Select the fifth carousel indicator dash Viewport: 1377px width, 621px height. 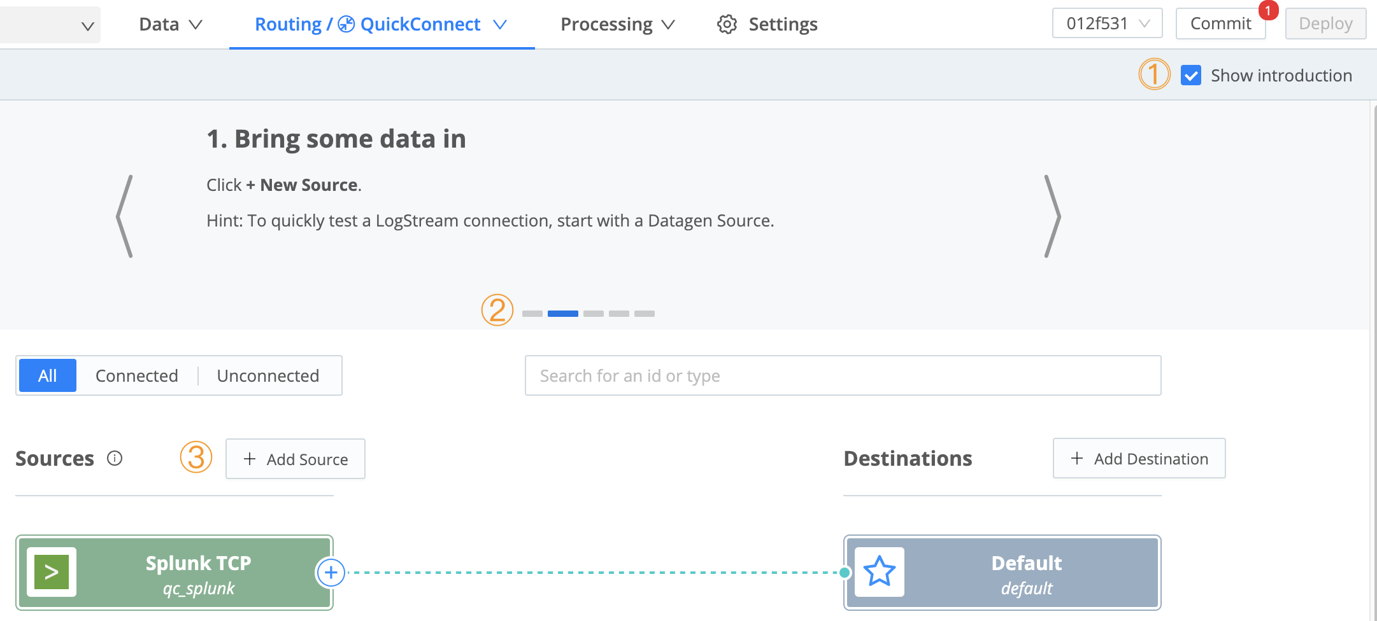645,314
